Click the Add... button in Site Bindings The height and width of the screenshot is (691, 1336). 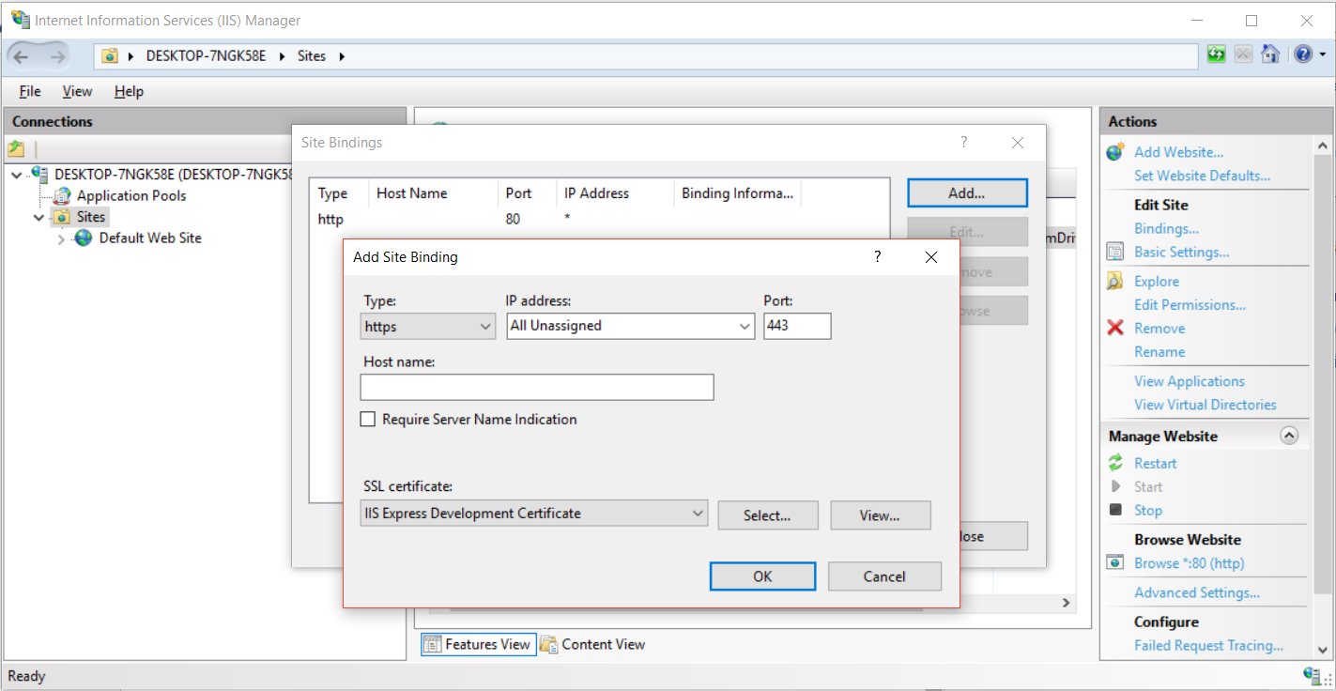click(x=967, y=193)
